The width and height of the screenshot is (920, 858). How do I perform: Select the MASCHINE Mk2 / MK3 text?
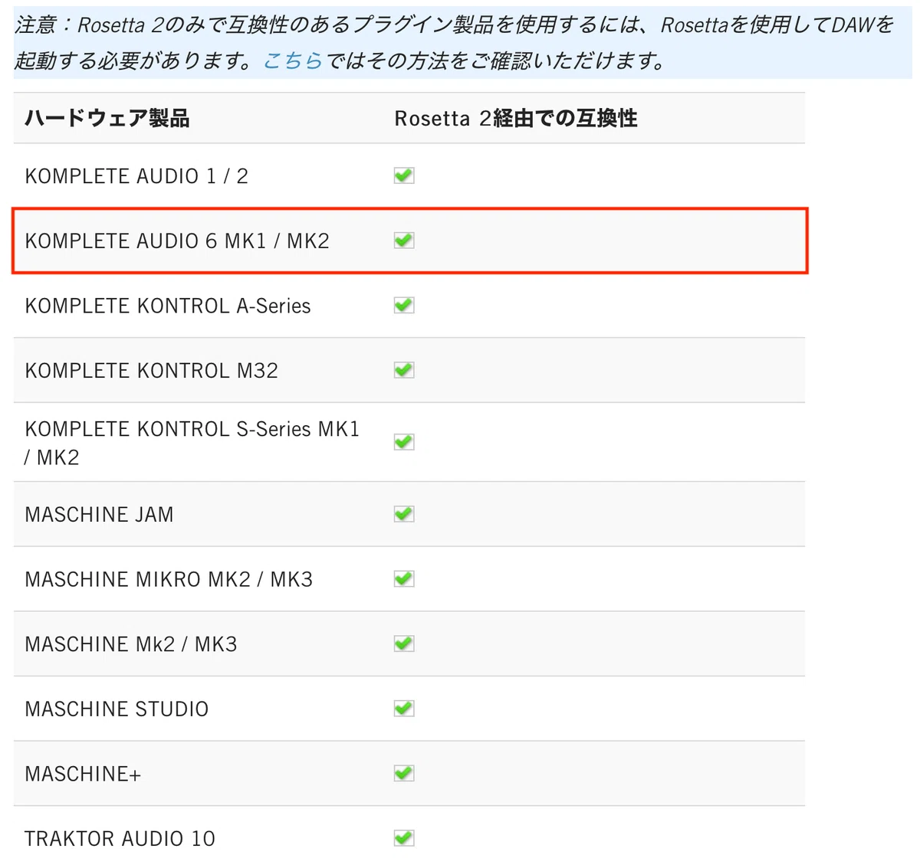point(131,644)
